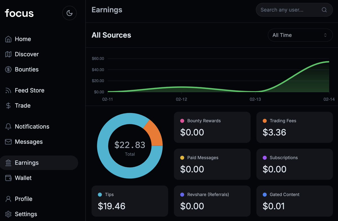Click the Bounties dollar badge icon
Image resolution: width=338 pixels, height=221 pixels.
coord(8,70)
